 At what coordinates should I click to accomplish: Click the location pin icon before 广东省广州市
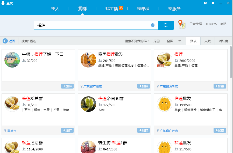pyautogui.click(x=81, y=86)
